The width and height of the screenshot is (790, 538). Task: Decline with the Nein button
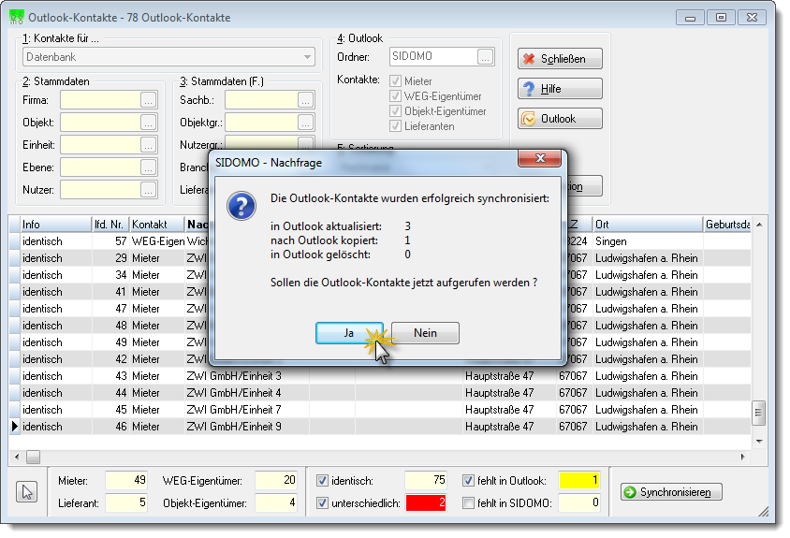tap(425, 333)
